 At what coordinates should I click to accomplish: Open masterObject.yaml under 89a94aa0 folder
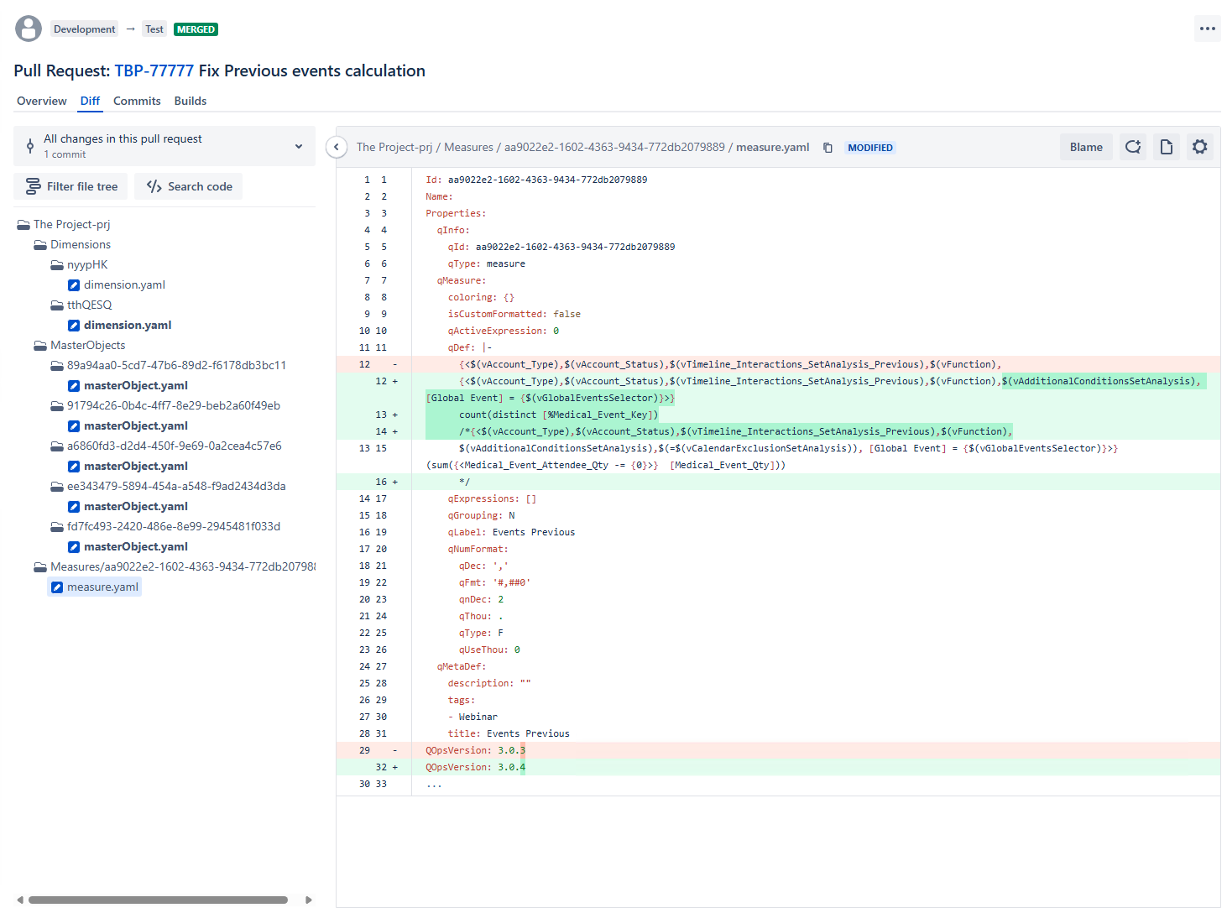(136, 386)
